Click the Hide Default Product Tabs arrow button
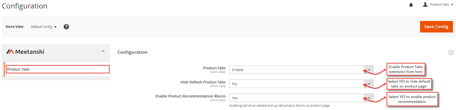 pyautogui.click(x=369, y=84)
